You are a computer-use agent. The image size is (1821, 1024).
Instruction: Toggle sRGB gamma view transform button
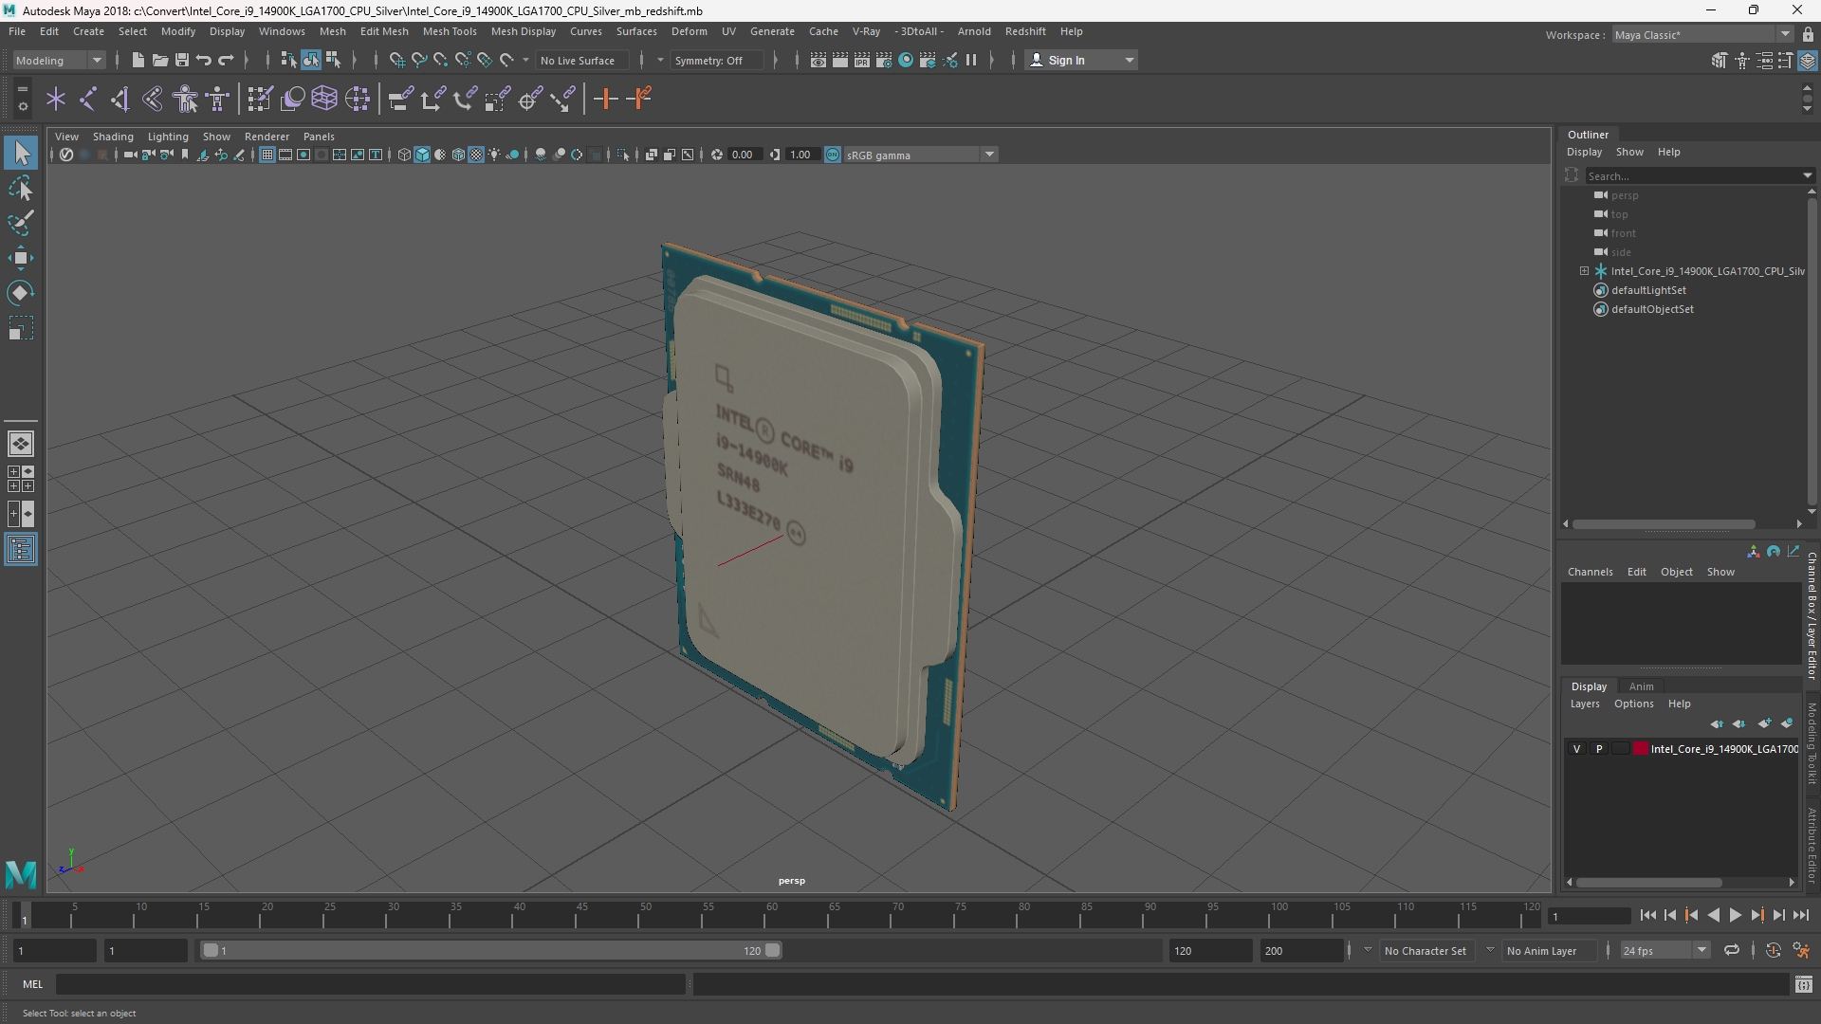[833, 155]
